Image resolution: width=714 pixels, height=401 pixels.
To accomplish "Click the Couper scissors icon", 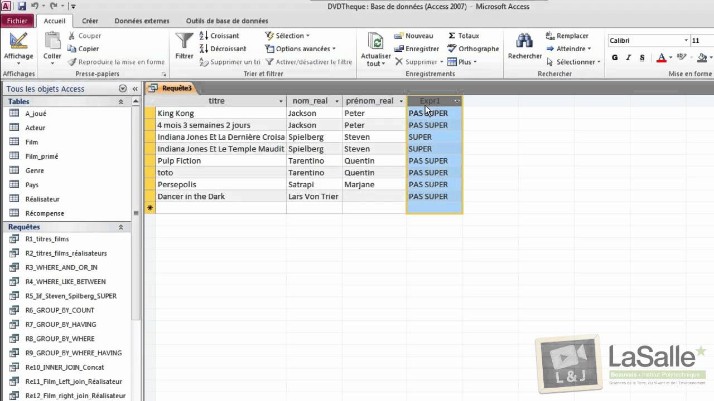I will (x=72, y=36).
